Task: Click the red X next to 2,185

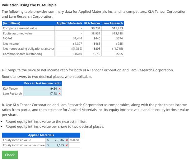Action: (x=67, y=145)
